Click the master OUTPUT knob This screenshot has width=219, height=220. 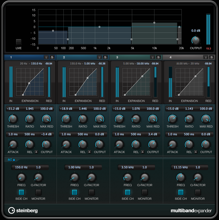[x=196, y=41]
